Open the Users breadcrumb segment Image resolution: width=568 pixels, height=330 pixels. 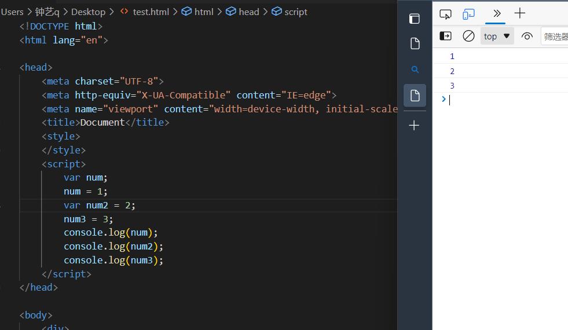point(12,12)
